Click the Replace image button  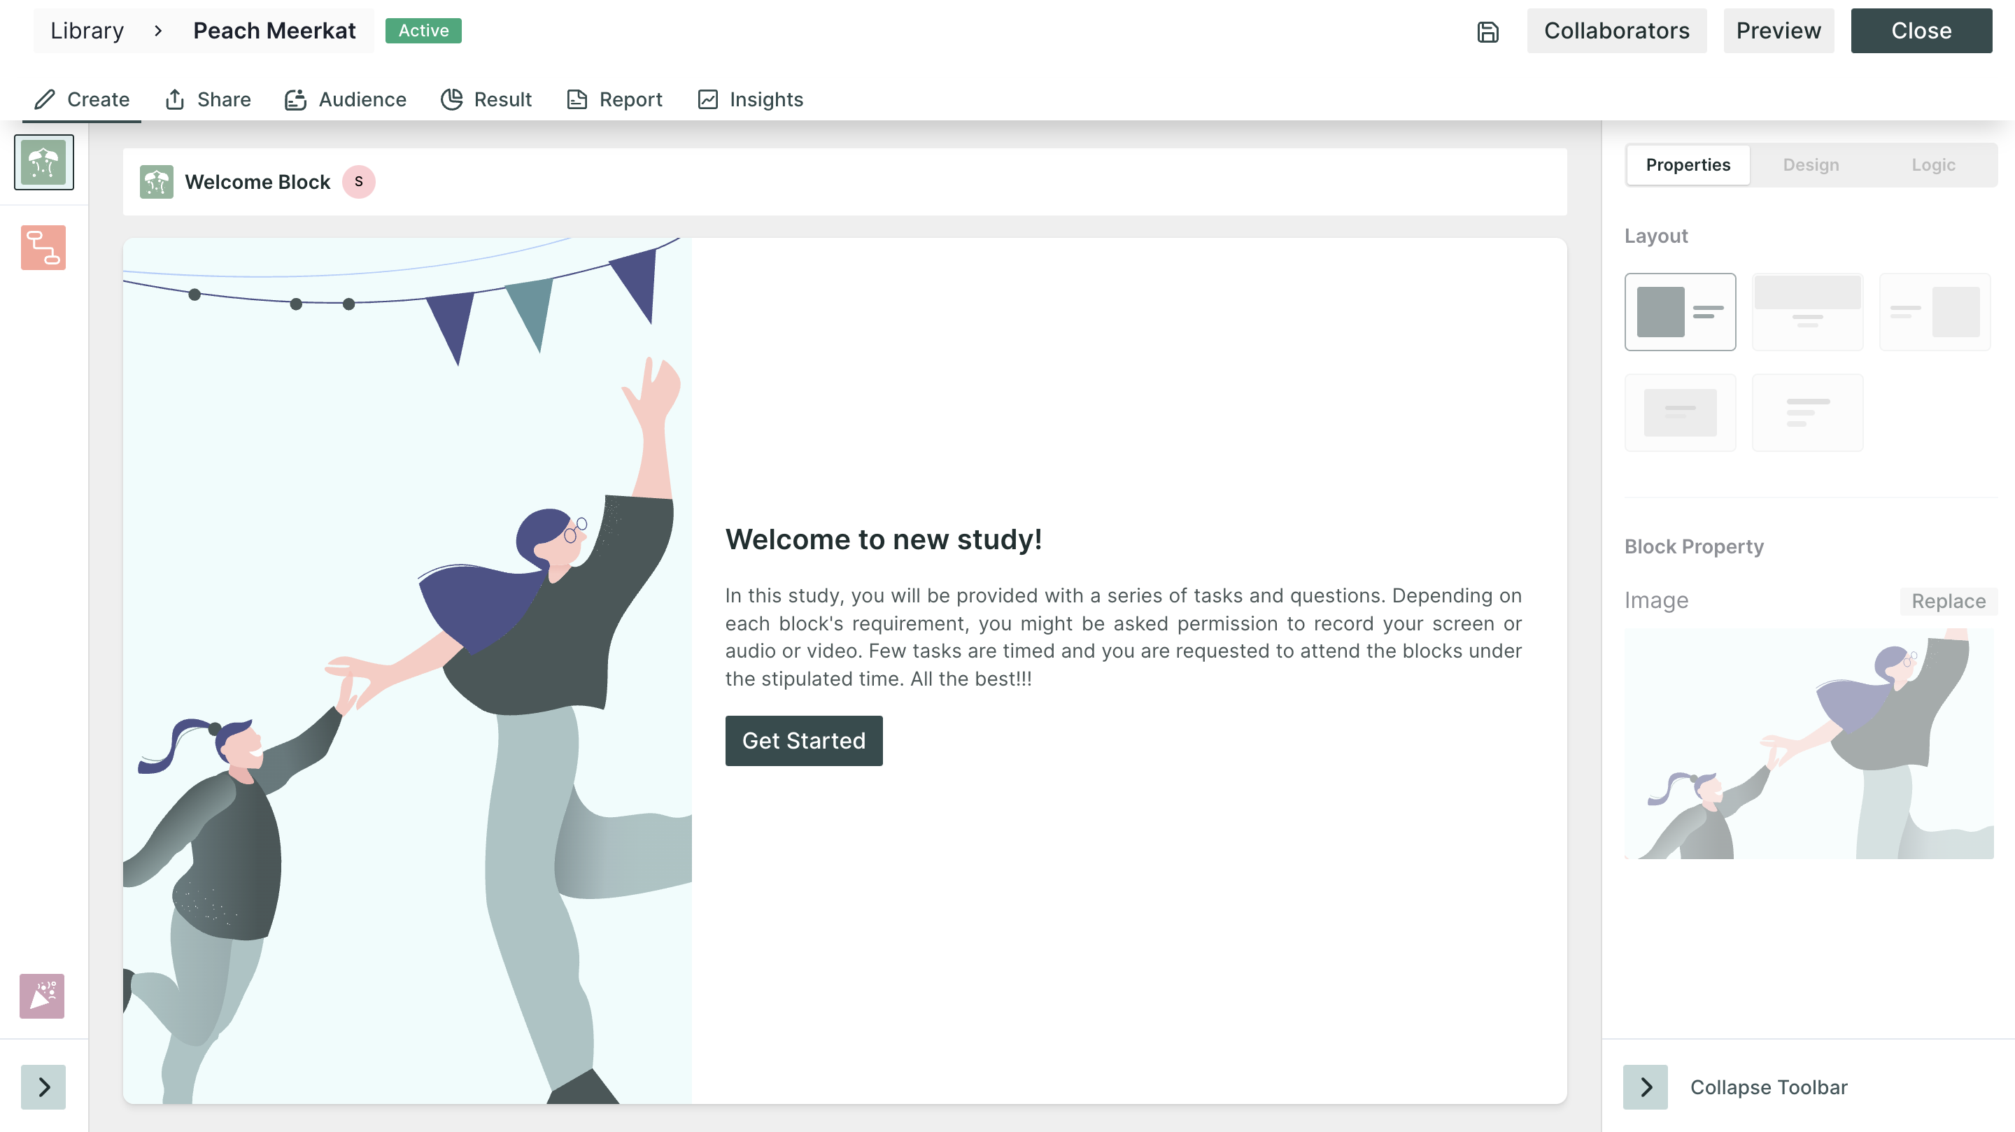pyautogui.click(x=1948, y=601)
